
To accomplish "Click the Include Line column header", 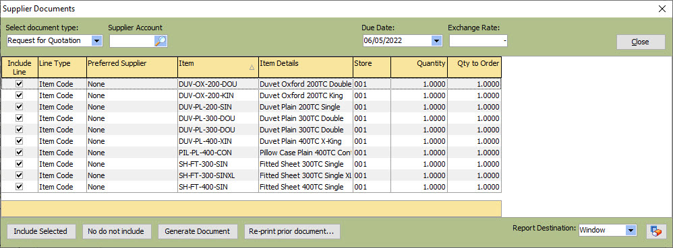I will [x=20, y=68].
